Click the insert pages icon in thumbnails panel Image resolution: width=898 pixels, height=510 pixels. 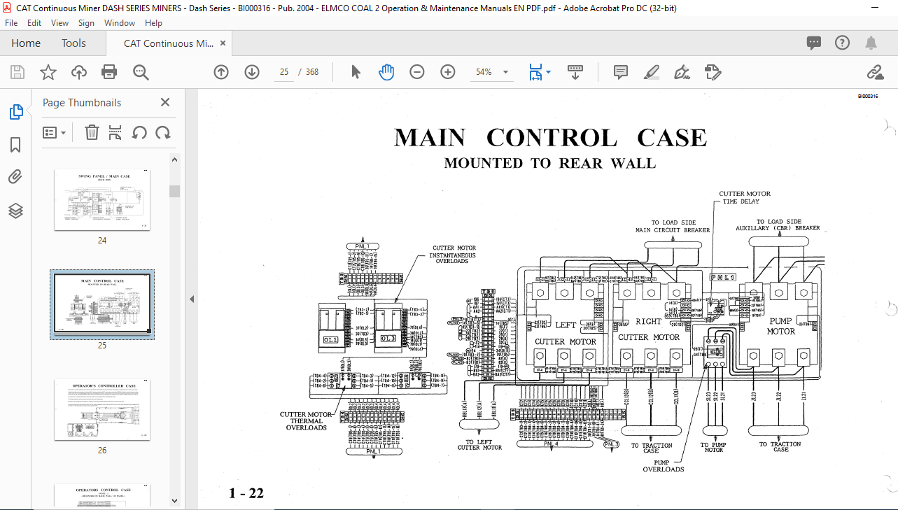(115, 132)
